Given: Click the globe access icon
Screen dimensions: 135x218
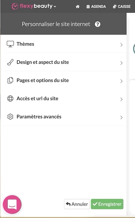Looking at the screenshot, I should (x=10, y=99).
